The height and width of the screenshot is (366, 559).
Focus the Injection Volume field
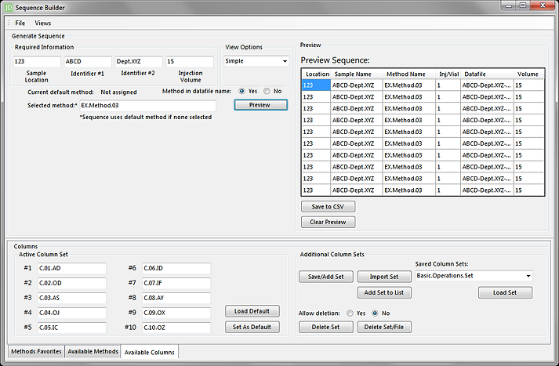click(x=190, y=61)
